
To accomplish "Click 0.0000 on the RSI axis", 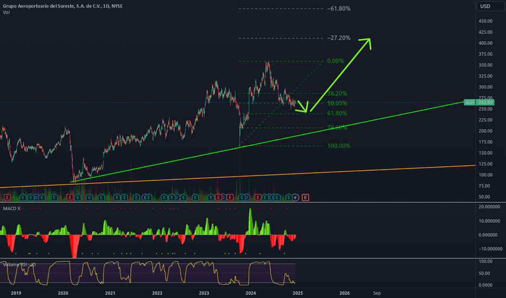I will click(x=486, y=285).
